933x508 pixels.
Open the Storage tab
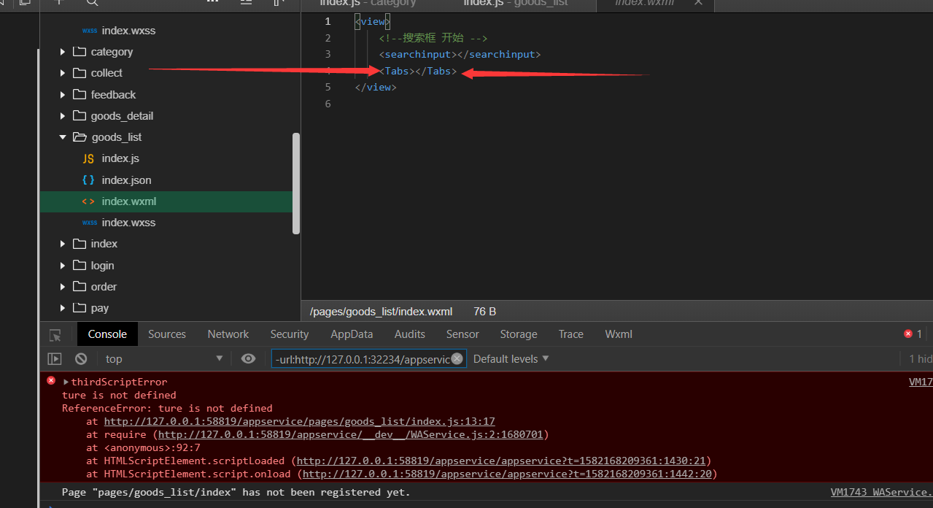[x=519, y=334]
